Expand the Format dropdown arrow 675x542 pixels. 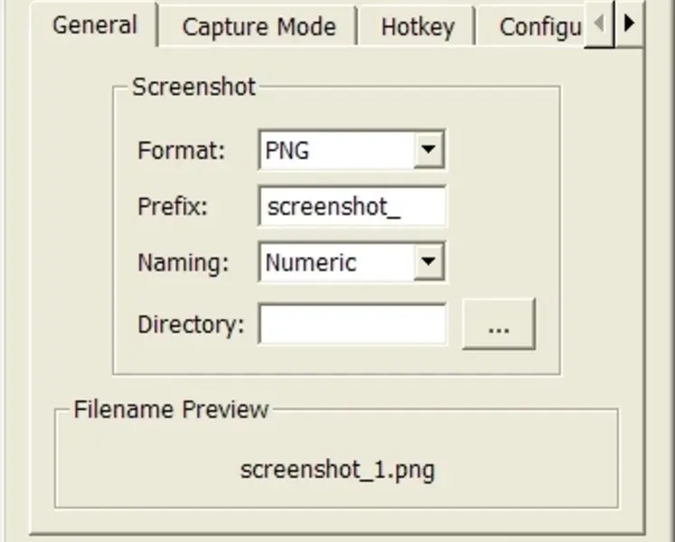point(429,151)
